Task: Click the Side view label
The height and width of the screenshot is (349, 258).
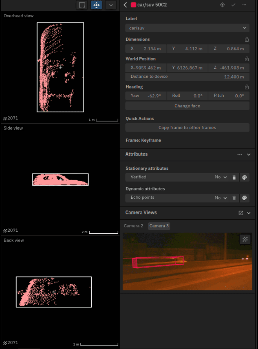Action: 13,128
